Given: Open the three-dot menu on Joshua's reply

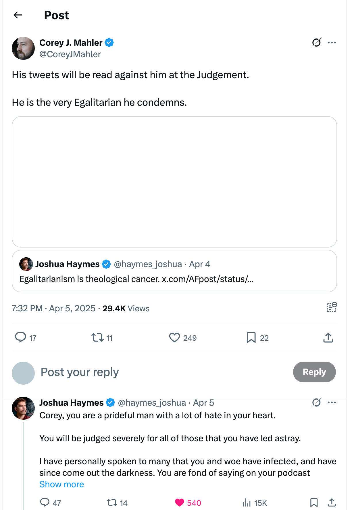Looking at the screenshot, I should 332,402.
